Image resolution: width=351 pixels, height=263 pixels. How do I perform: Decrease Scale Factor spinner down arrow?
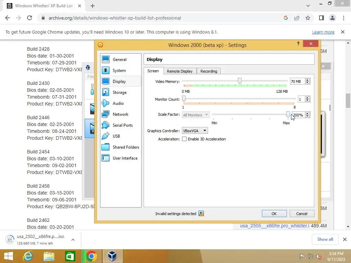coord(307,116)
